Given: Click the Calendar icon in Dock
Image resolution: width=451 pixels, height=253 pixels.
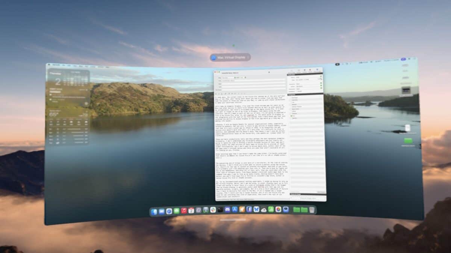Looking at the screenshot, I should pos(191,210).
